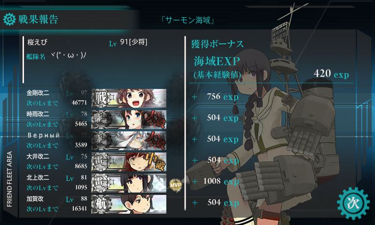
Task: Select the 北上改二 ship banner
Action: [x=129, y=183]
